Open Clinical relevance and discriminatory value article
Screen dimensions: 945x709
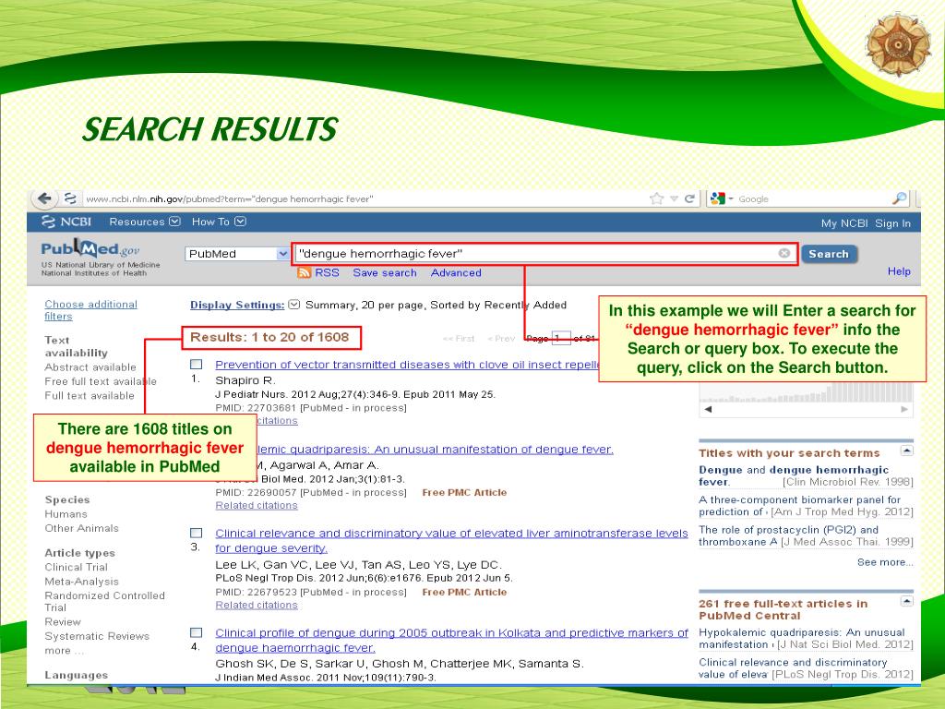pos(451,540)
